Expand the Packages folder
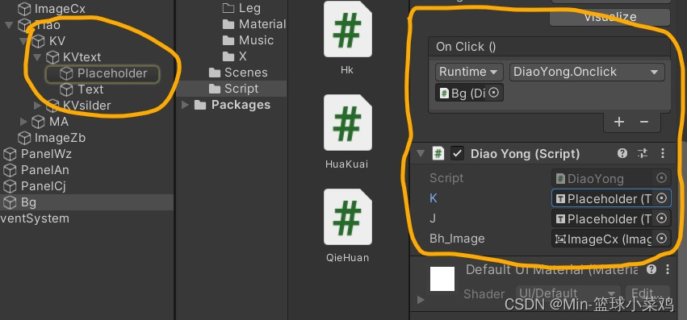 point(186,105)
